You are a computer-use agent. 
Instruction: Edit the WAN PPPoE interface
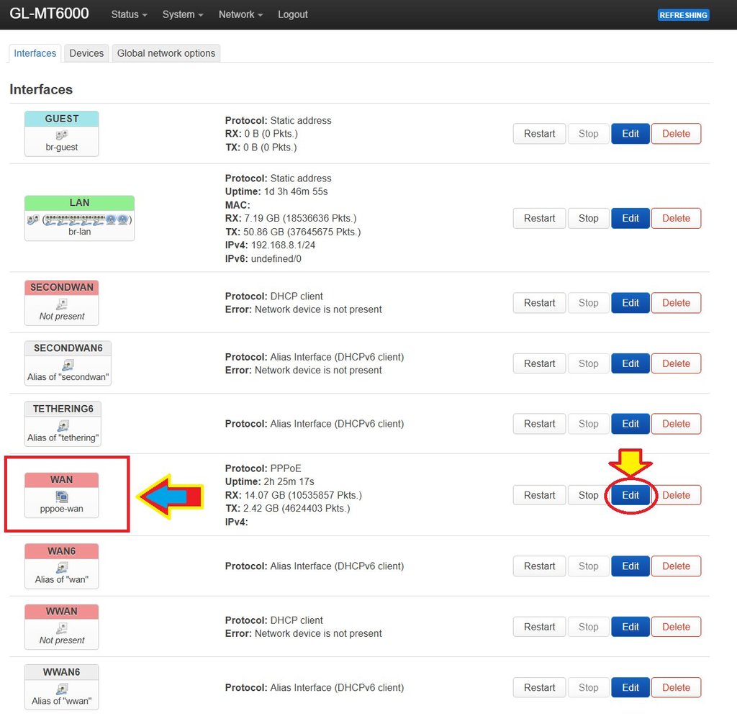tap(630, 495)
